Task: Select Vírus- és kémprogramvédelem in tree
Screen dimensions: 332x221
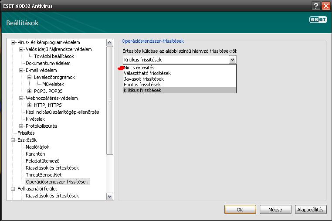Action: 49,42
